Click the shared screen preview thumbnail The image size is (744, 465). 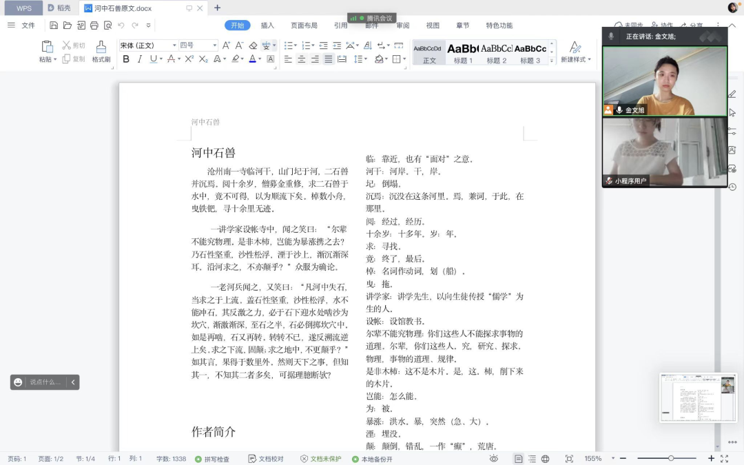tap(699, 397)
